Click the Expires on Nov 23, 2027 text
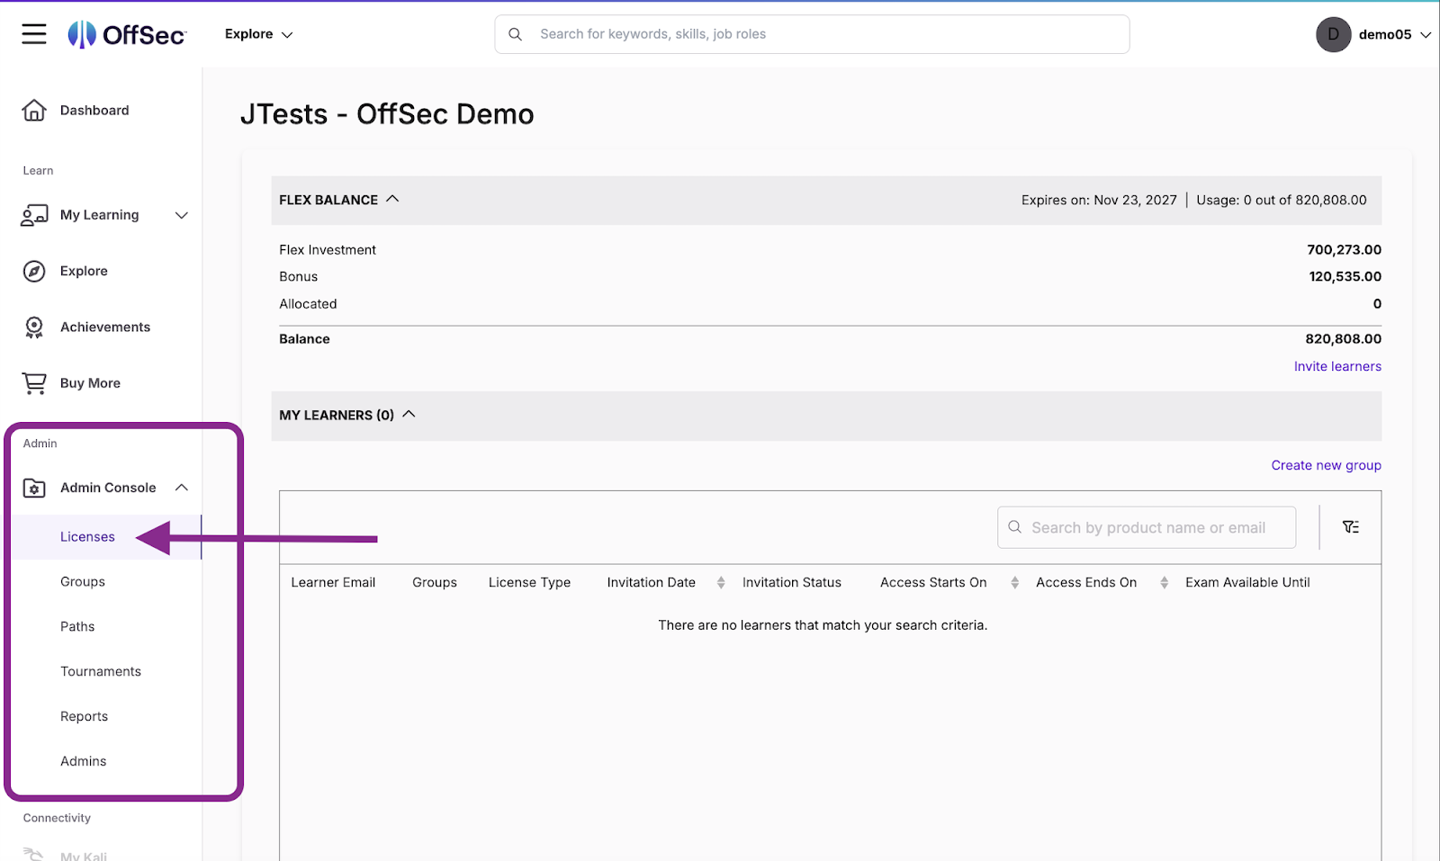The height and width of the screenshot is (861, 1440). click(1099, 201)
